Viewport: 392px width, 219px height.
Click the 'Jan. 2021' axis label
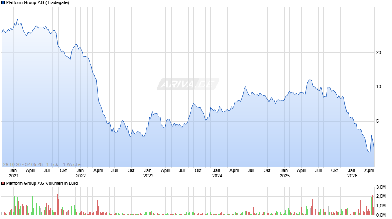point(13,173)
